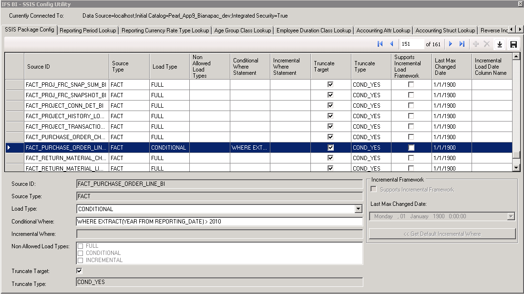Open the Load Type dropdown
This screenshot has height=294, width=524.
coord(358,209)
